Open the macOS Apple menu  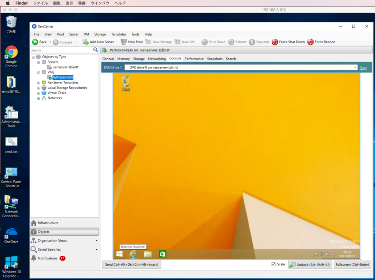click(8, 3)
